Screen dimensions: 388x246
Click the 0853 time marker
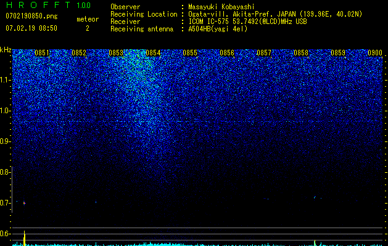pos(116,53)
